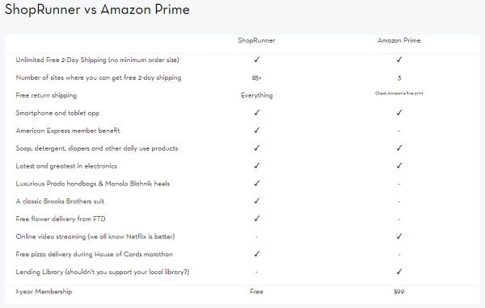Click the '85+' sites value for ShopRunner
Viewport: 485px width, 308px height.
click(257, 77)
